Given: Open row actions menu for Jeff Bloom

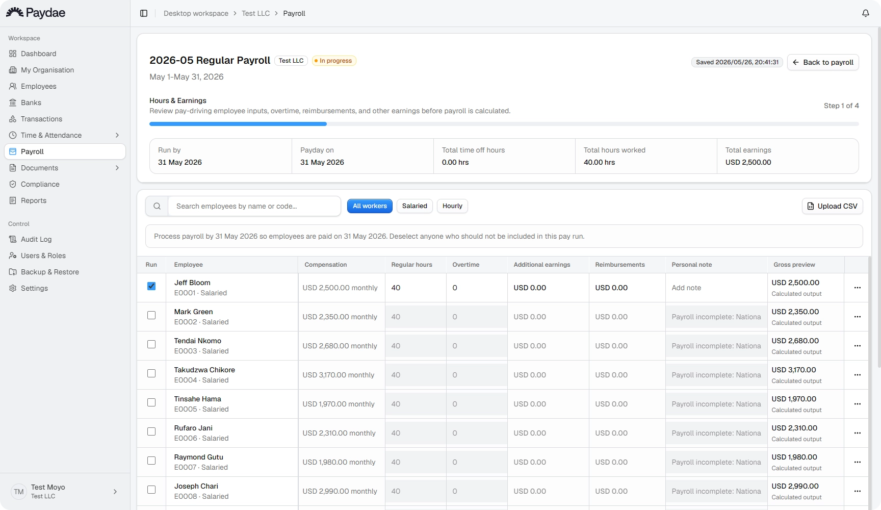Looking at the screenshot, I should coord(858,288).
